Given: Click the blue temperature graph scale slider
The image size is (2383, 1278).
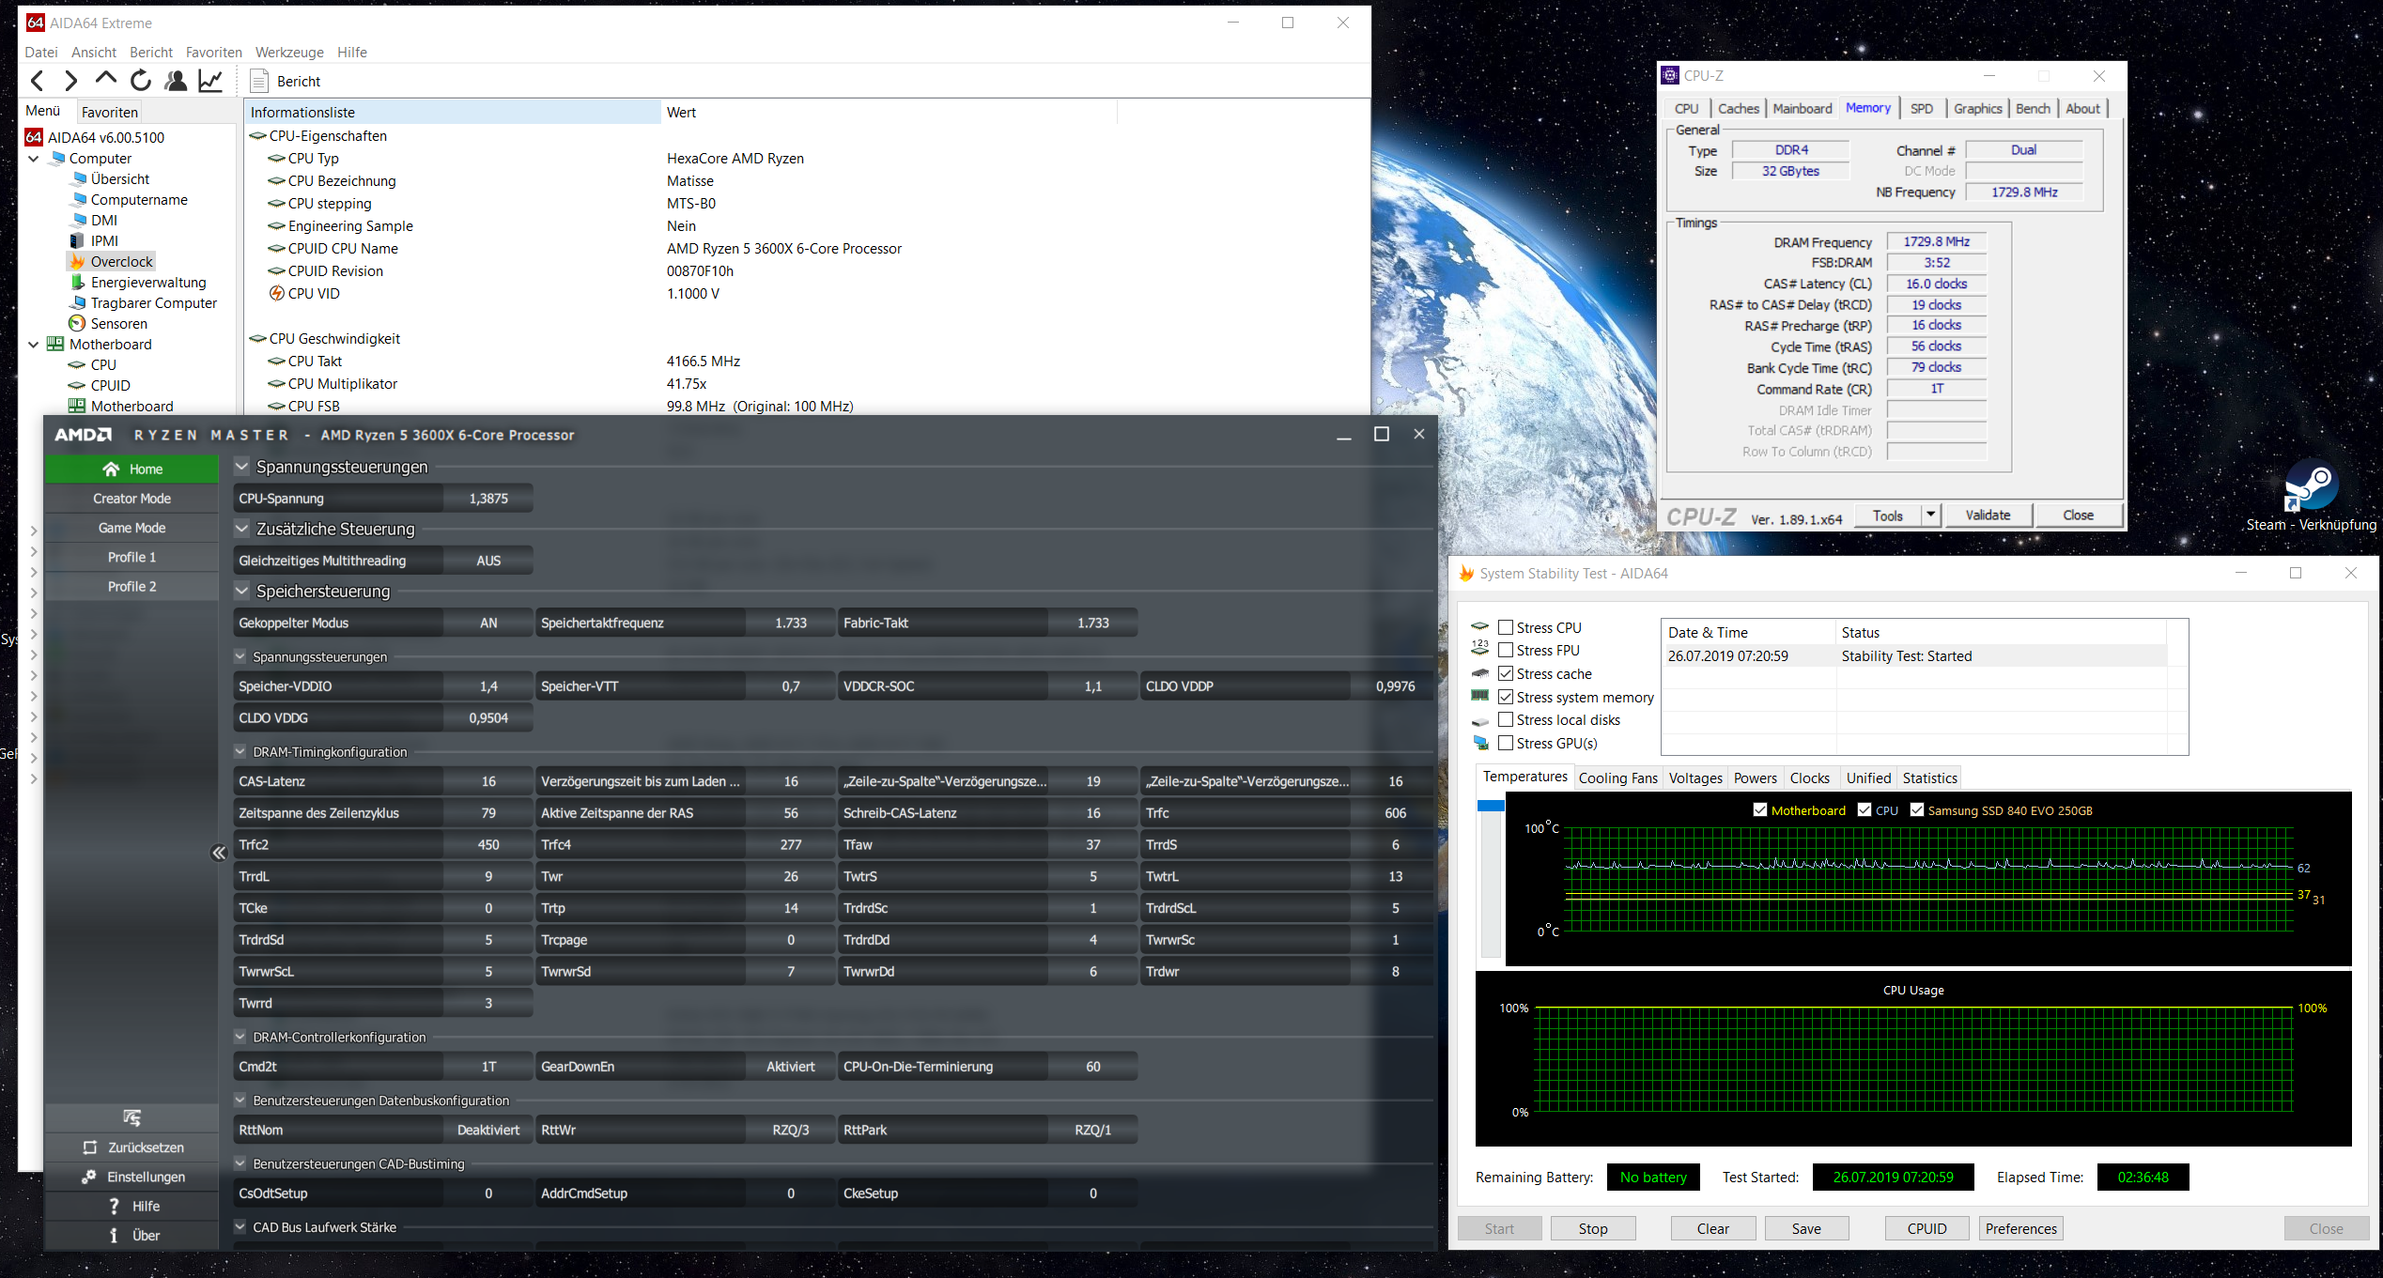Looking at the screenshot, I should tap(1491, 806).
